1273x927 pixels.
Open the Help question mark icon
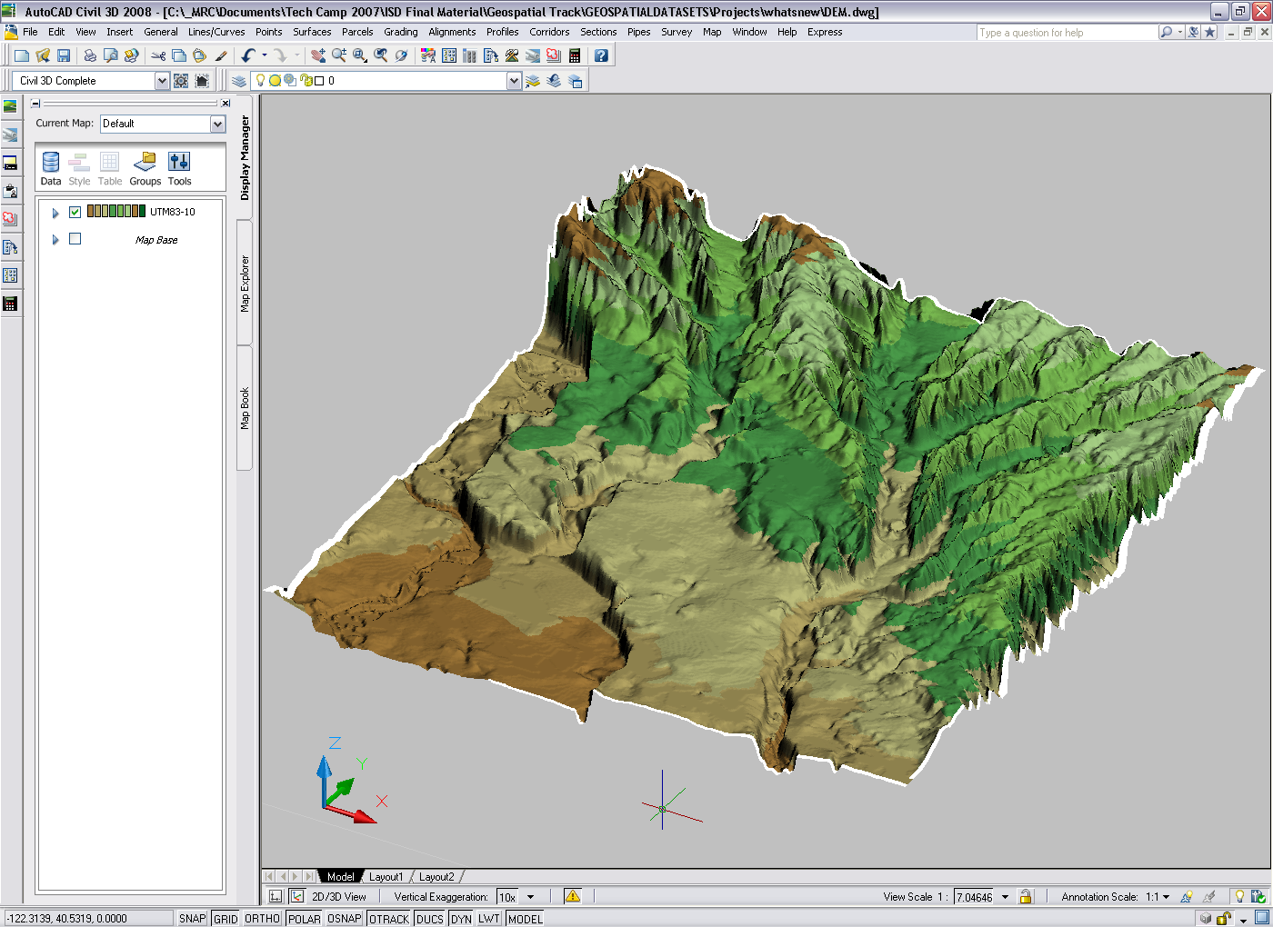pyautogui.click(x=601, y=55)
